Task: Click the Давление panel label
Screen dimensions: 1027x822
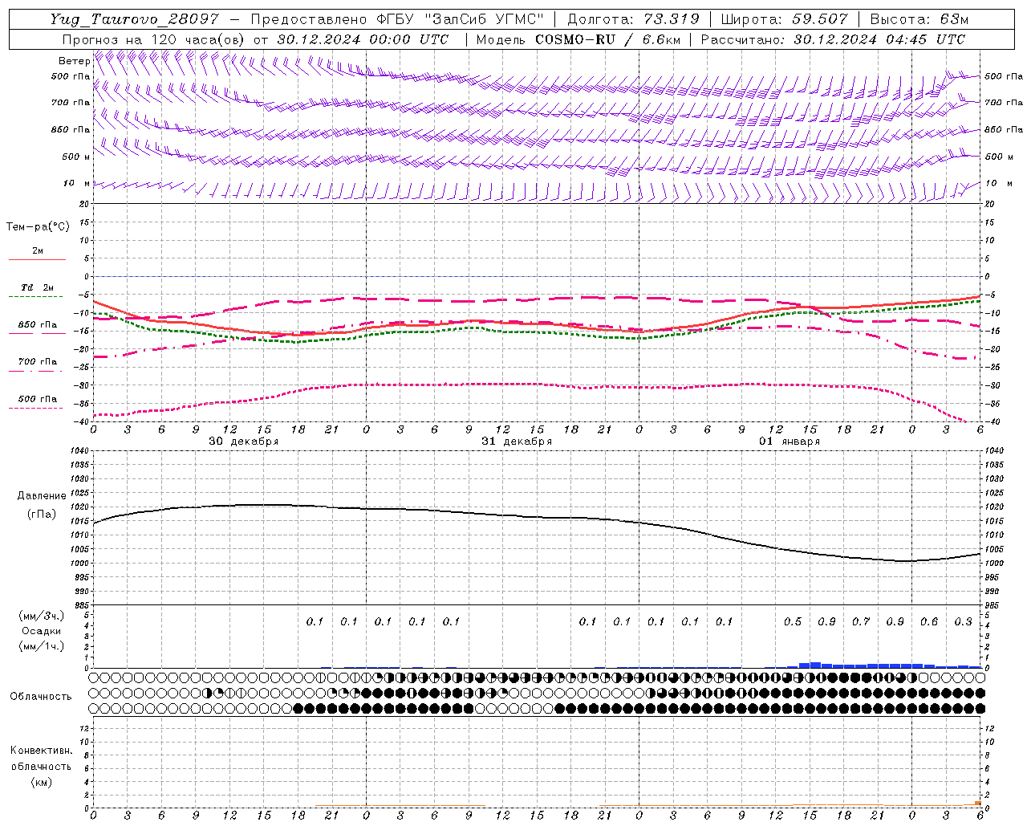Action: click(42, 496)
